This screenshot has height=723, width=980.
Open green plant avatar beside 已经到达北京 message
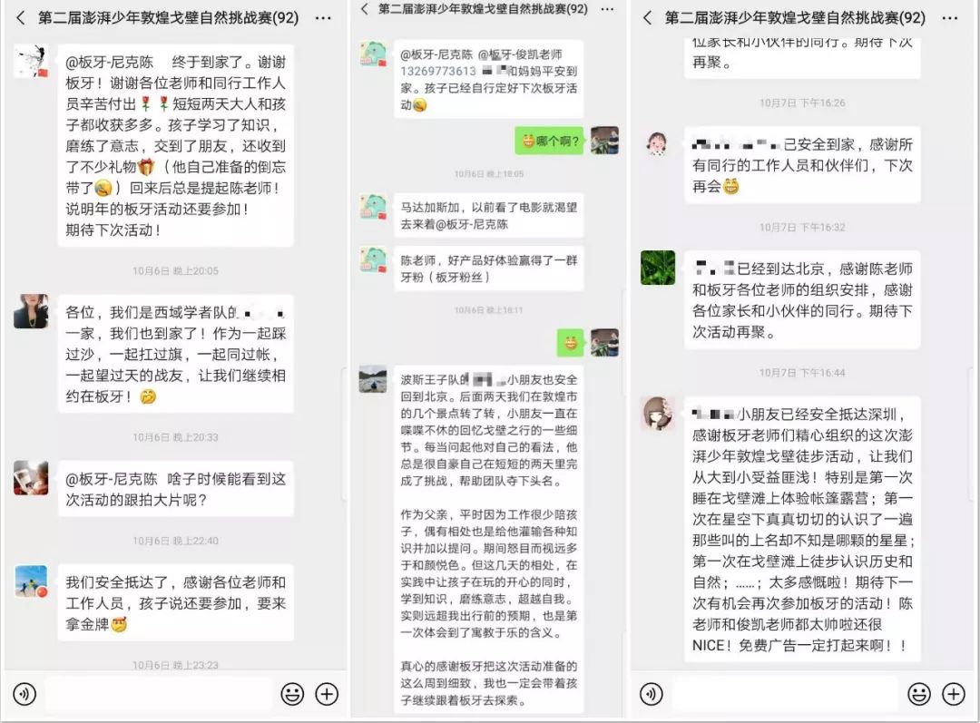pos(658,268)
